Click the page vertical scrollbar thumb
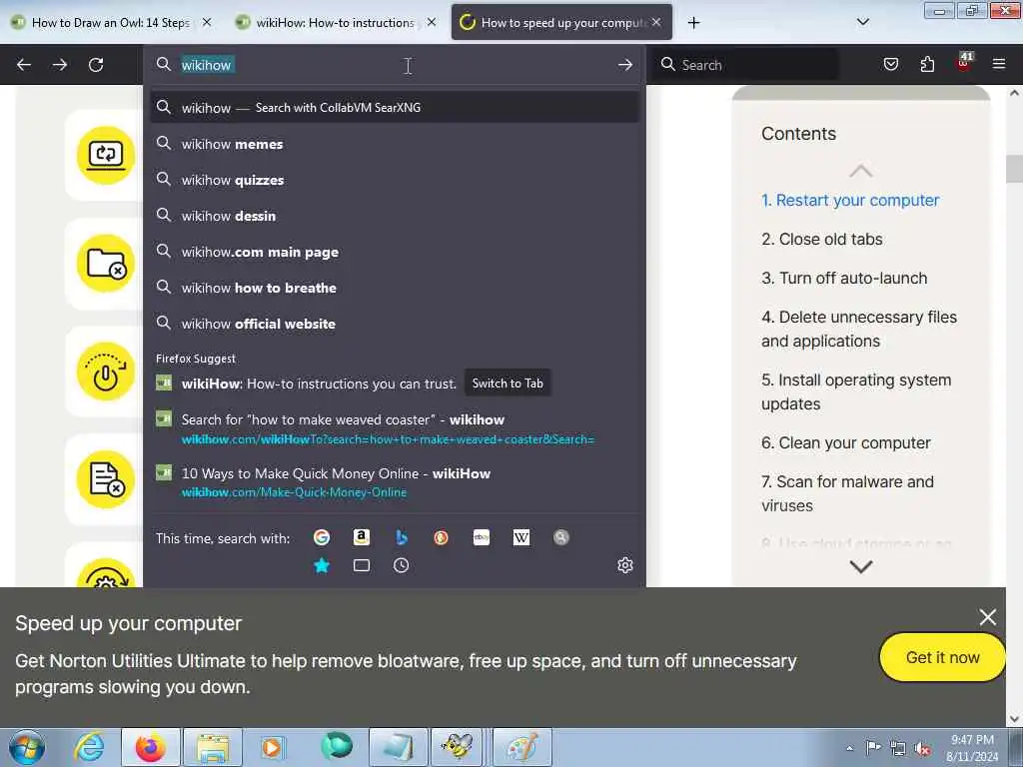This screenshot has height=767, width=1023. [1013, 168]
